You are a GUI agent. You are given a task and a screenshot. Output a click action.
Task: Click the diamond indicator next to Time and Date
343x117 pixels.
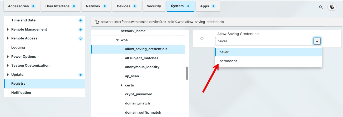pyautogui.click(x=80, y=20)
